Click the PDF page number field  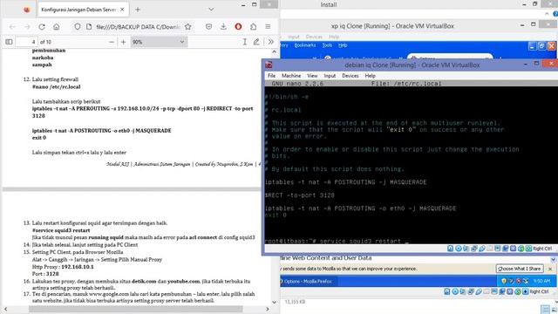27,42
